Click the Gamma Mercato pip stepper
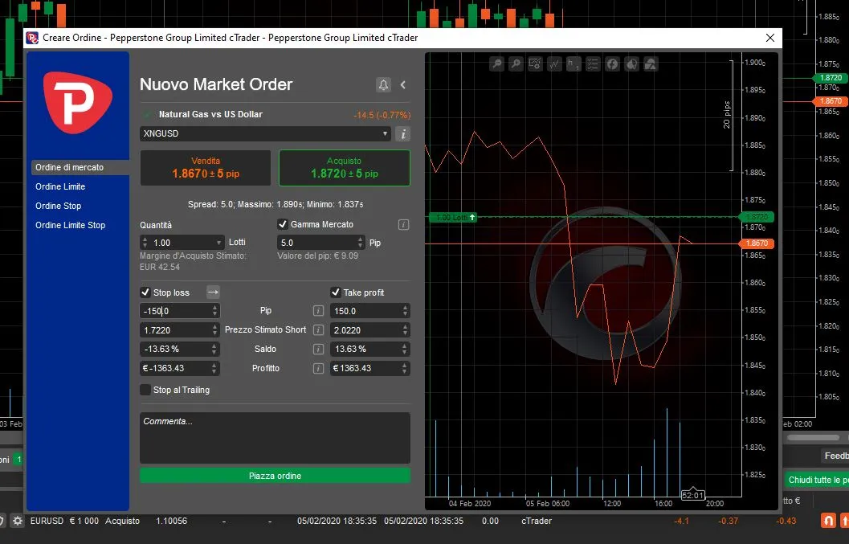This screenshot has height=544, width=849. click(361, 242)
